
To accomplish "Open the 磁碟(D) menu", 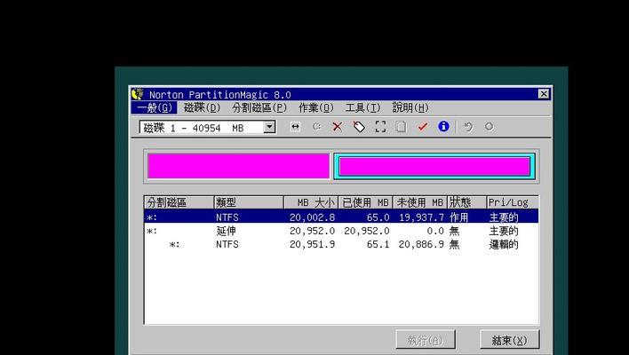I will 203,107.
